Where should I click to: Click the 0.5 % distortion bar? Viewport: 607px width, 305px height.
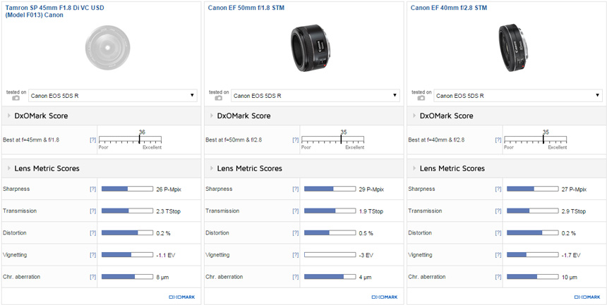pos(330,233)
